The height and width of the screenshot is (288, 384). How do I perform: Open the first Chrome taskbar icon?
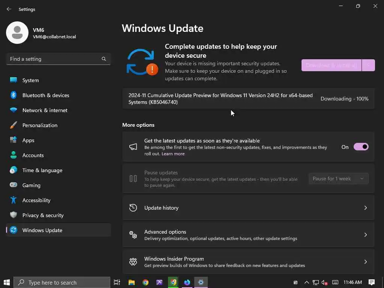[145, 282]
